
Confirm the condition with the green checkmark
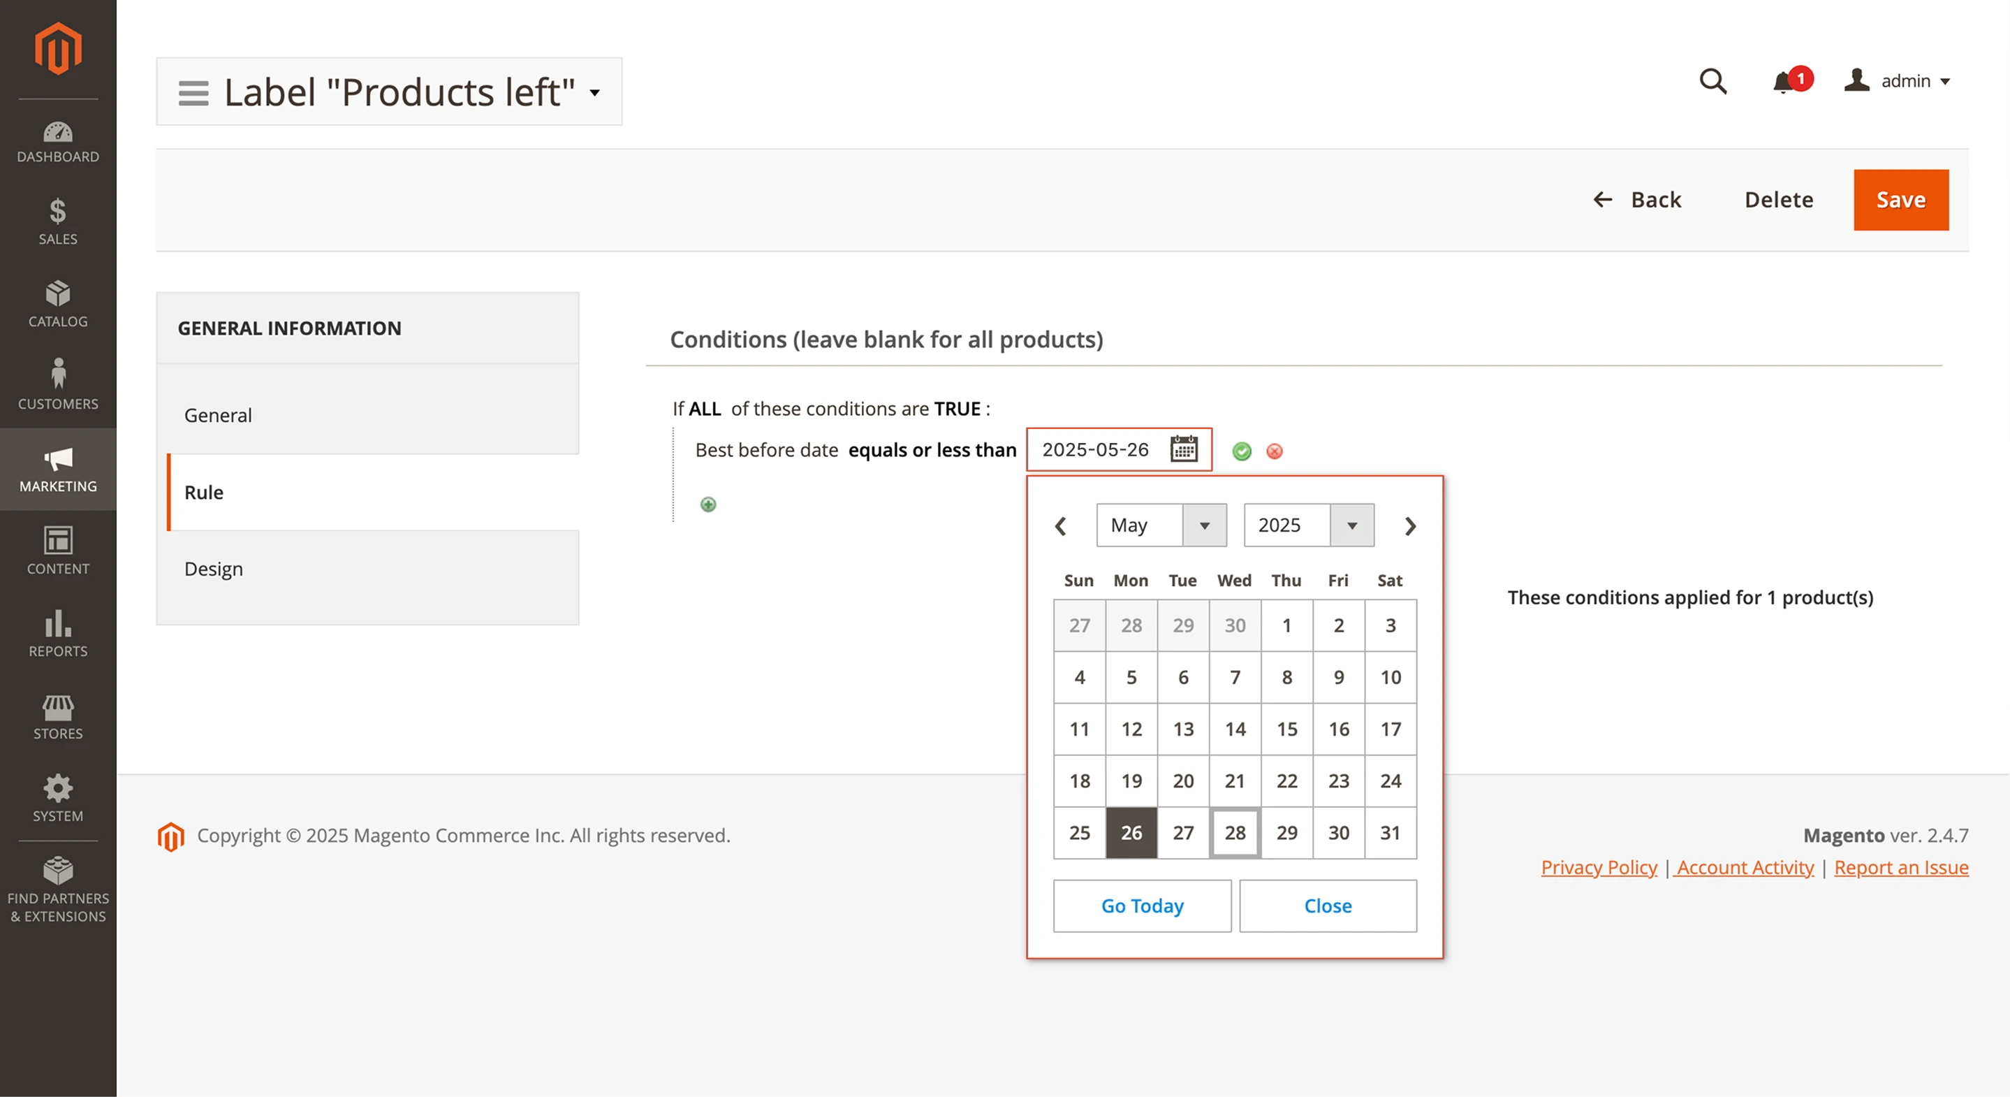click(1242, 451)
